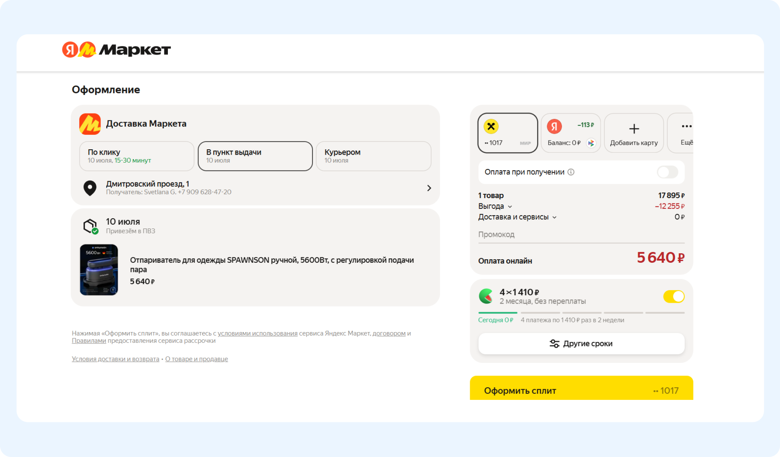Image resolution: width=780 pixels, height=457 pixels.
Task: Click into the Промокод field
Action: [x=581, y=235]
